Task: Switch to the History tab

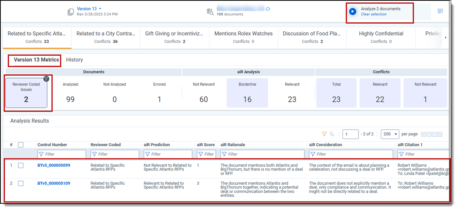Action: point(74,60)
